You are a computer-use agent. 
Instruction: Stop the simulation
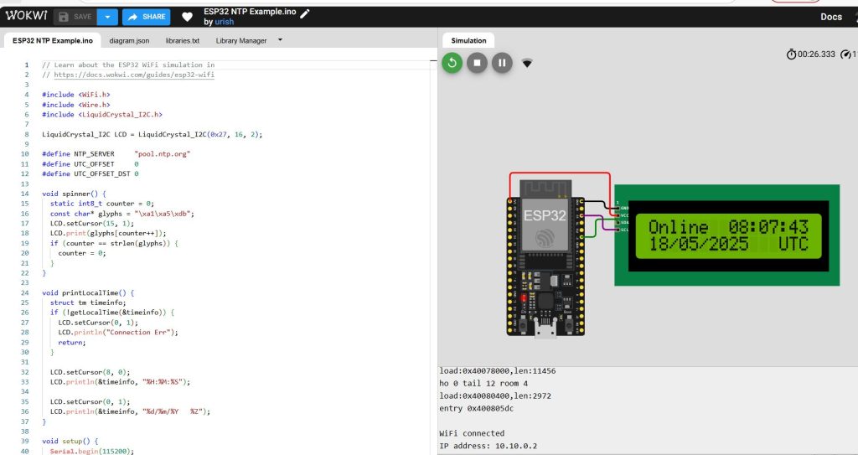click(477, 63)
